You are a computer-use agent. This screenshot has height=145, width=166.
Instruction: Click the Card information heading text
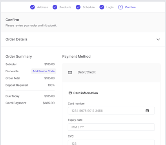(x=86, y=93)
